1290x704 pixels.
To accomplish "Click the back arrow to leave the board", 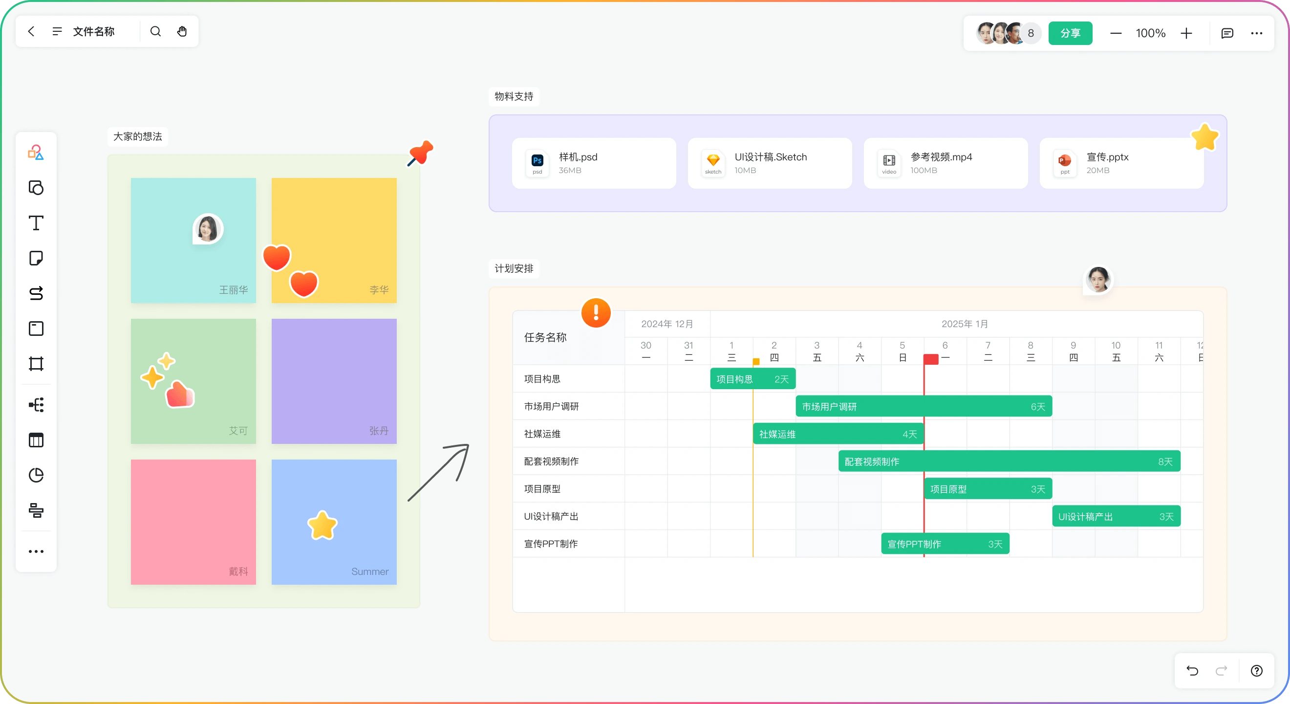I will (x=31, y=31).
